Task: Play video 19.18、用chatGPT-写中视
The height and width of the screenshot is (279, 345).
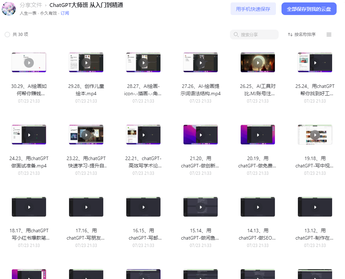Action: pyautogui.click(x=315, y=135)
